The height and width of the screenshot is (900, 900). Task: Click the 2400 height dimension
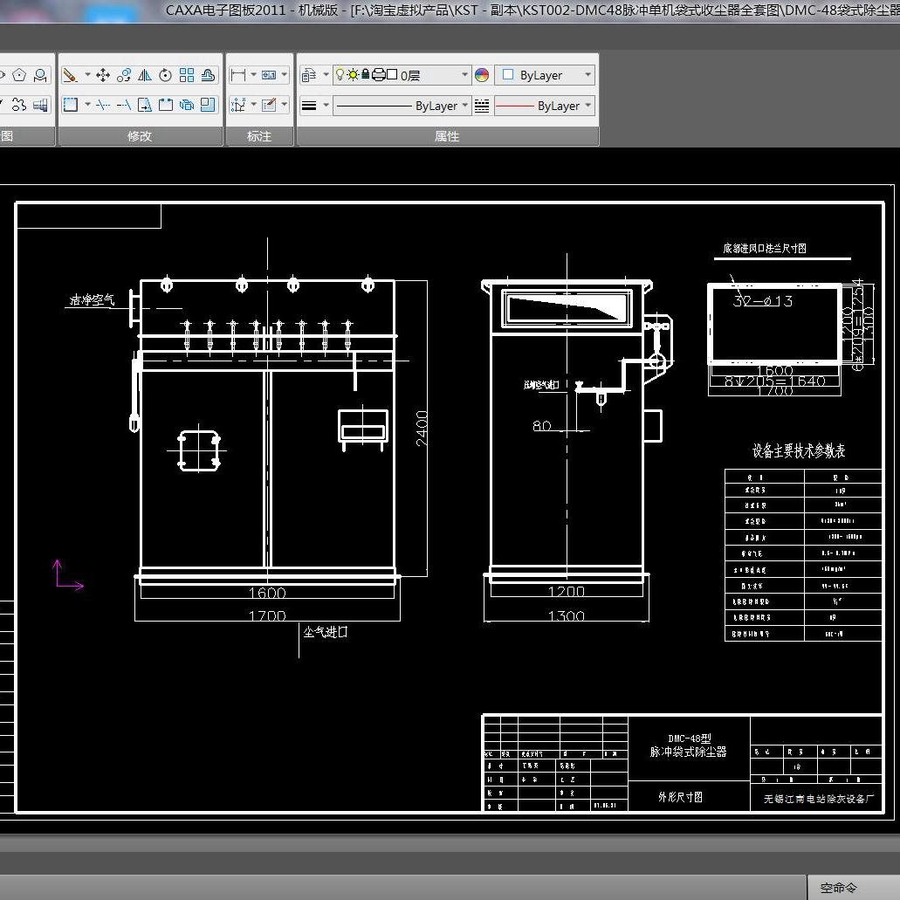click(422, 429)
